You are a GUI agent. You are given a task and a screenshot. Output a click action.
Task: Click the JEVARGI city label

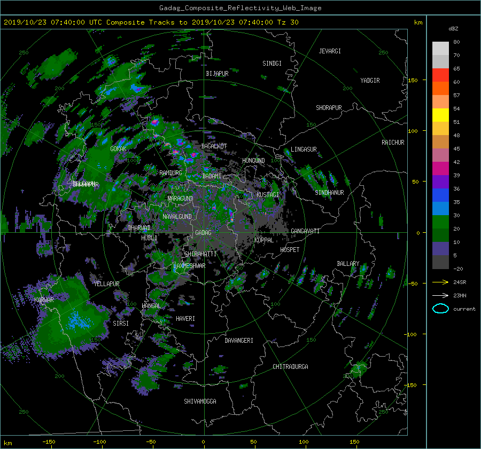[x=330, y=51]
